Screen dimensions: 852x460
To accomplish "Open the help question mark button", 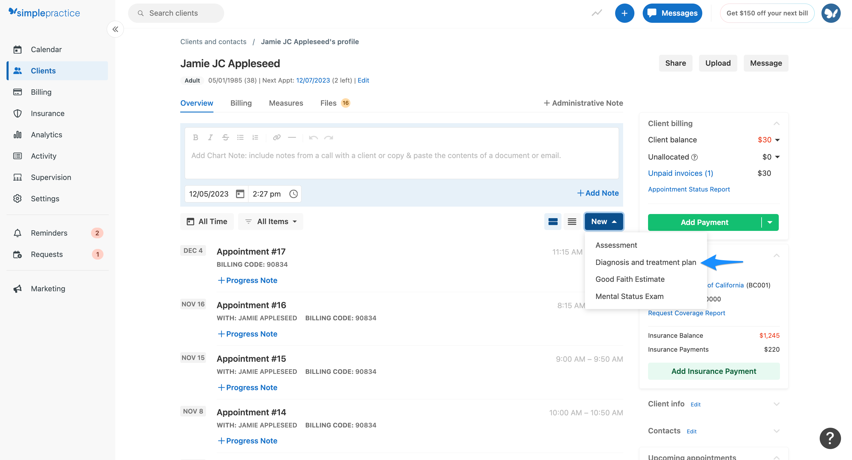I will (x=830, y=438).
